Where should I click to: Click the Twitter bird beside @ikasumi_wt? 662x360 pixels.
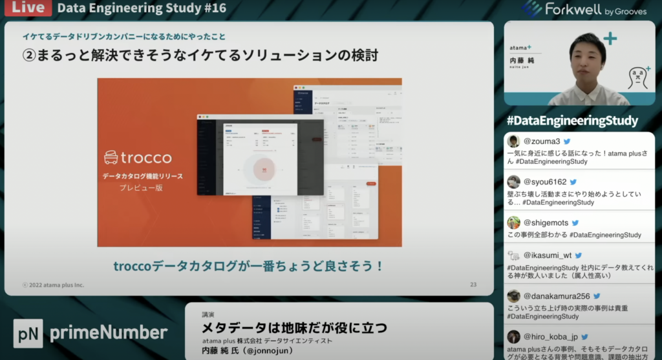579,255
